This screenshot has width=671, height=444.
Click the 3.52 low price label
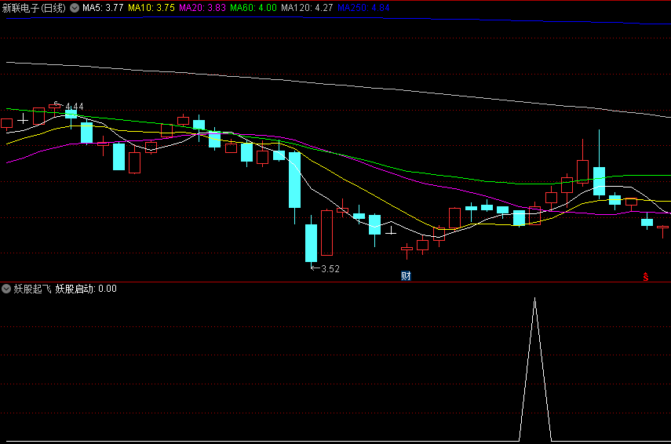[330, 268]
